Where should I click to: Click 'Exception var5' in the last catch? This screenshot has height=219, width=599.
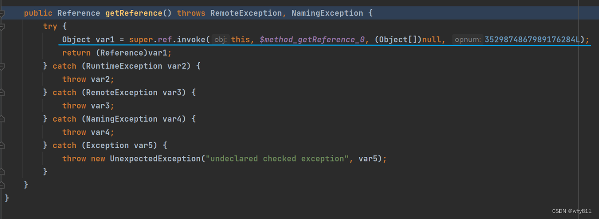pos(119,145)
